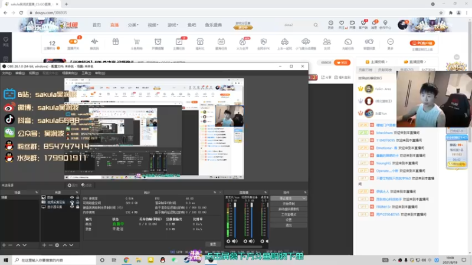Go to 鱼吧 in Douyu navigation
This screenshot has height=265, width=472.
pos(192,25)
